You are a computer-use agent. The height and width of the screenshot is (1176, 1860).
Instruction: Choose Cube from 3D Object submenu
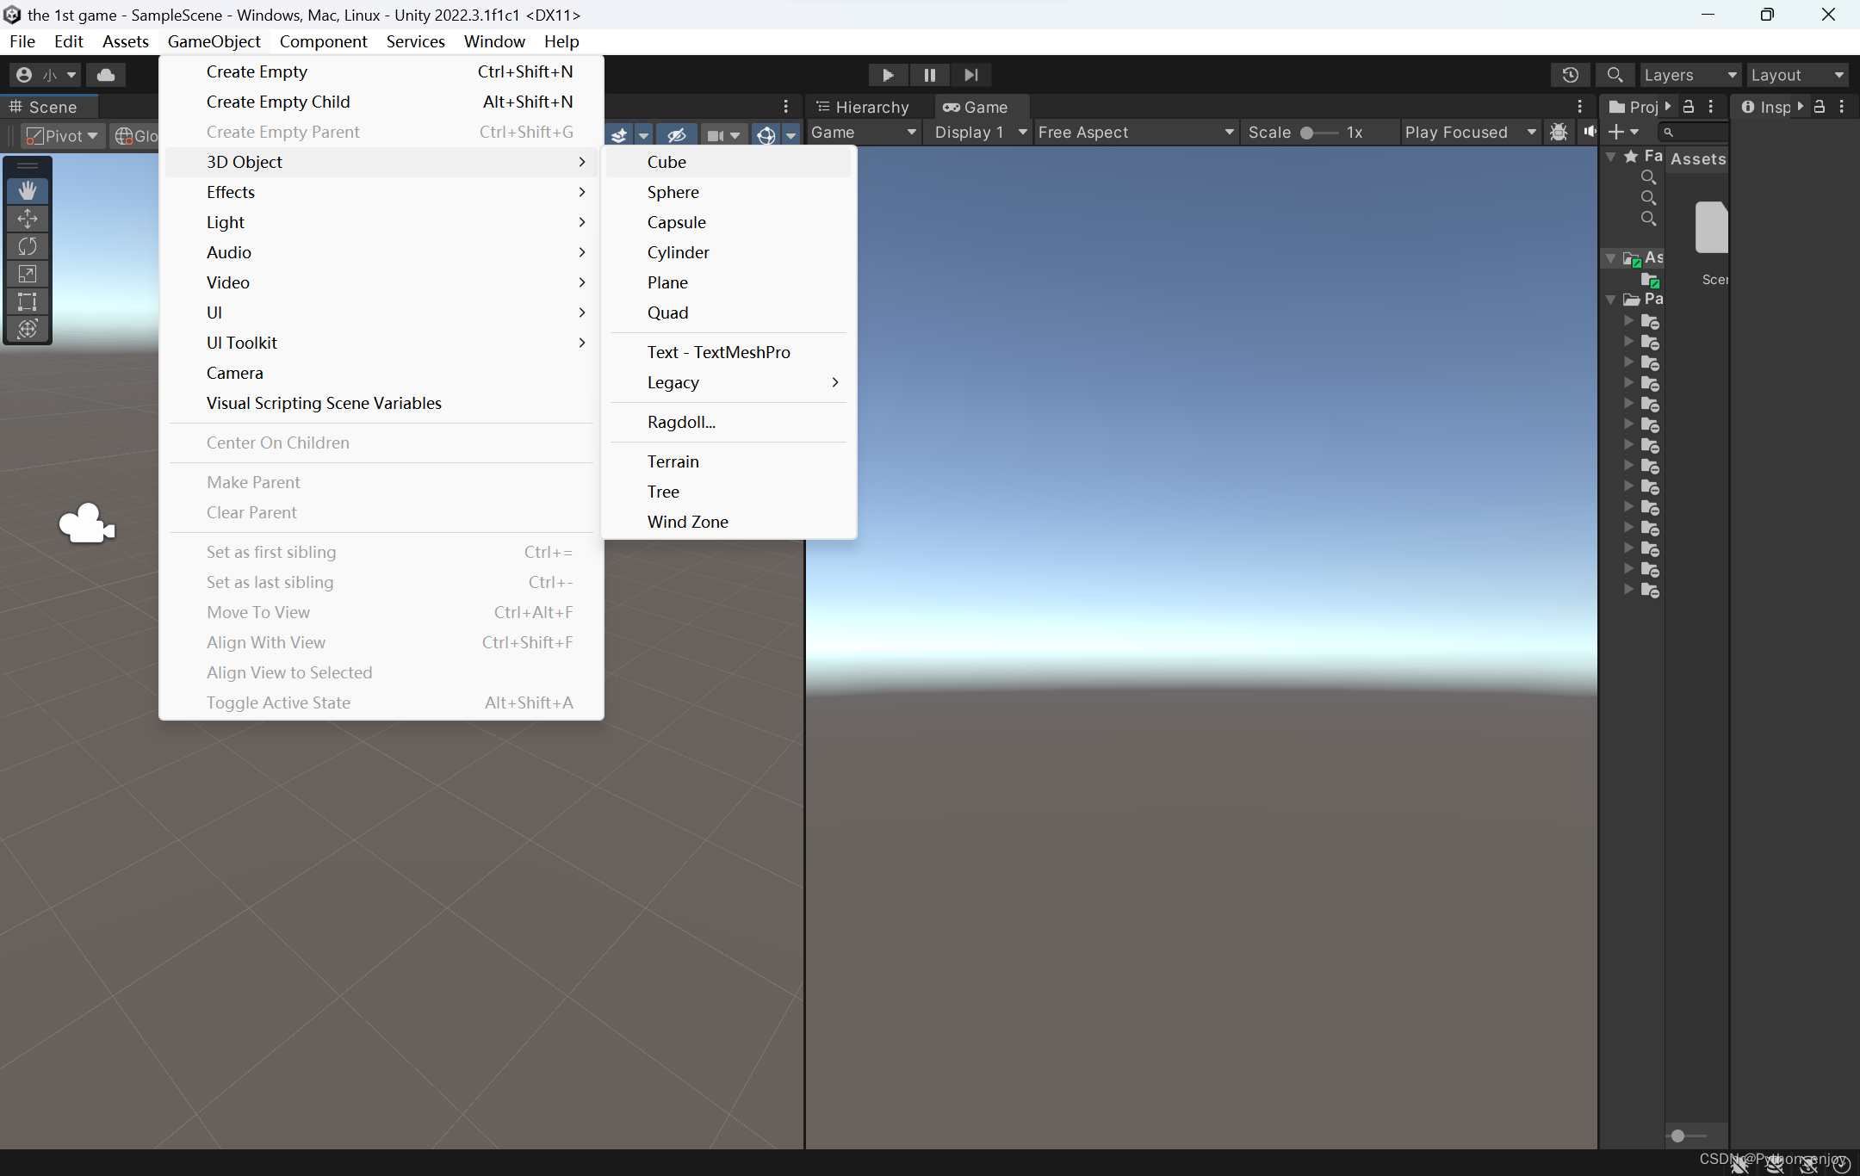(x=728, y=162)
